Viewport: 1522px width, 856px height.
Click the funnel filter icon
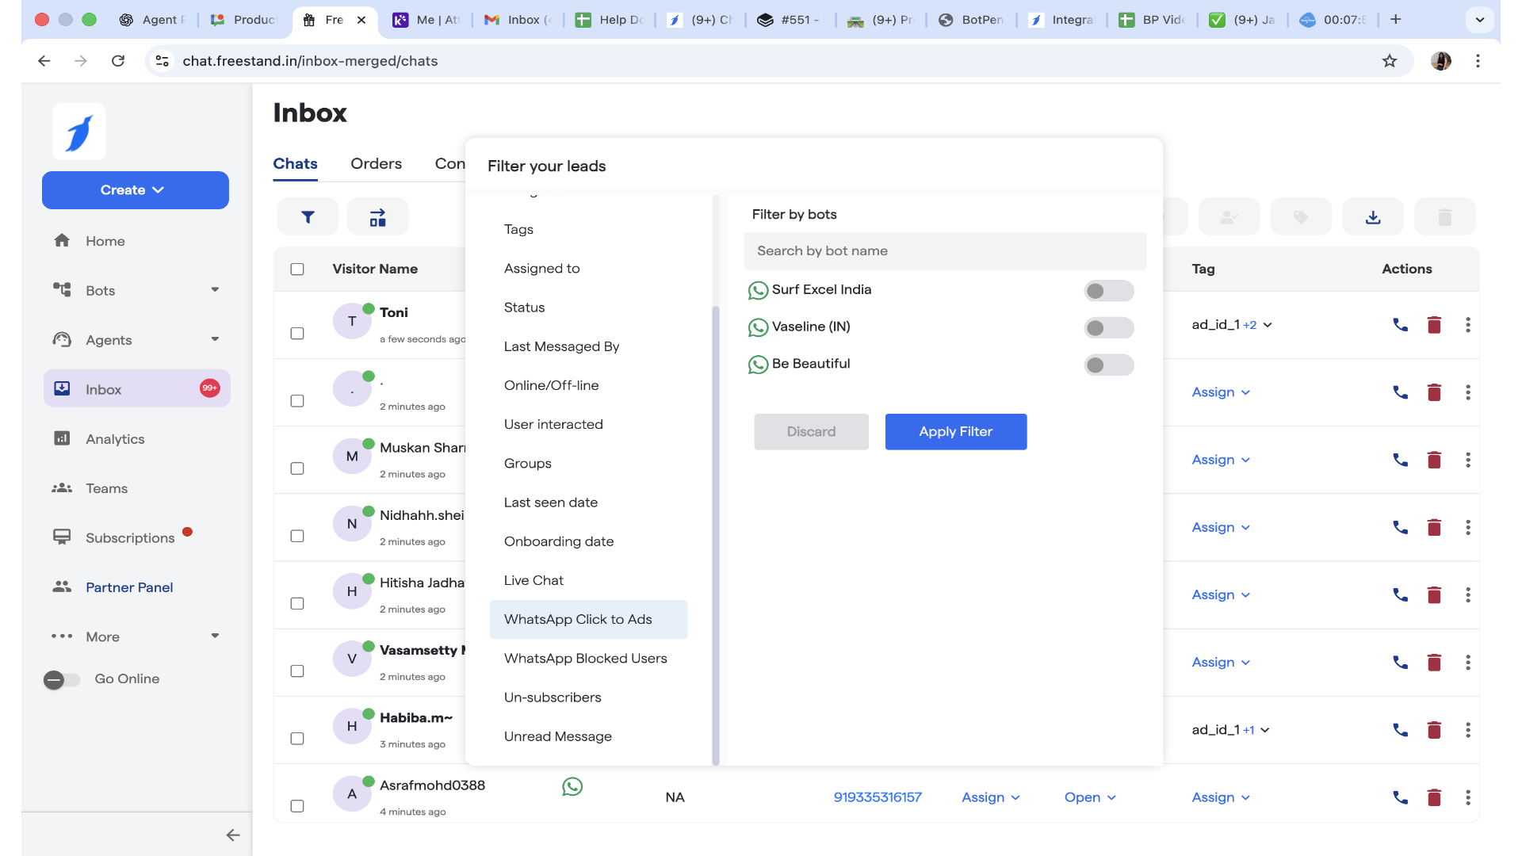(x=308, y=217)
